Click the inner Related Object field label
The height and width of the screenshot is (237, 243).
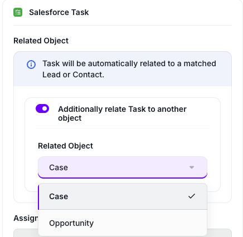pyautogui.click(x=65, y=146)
